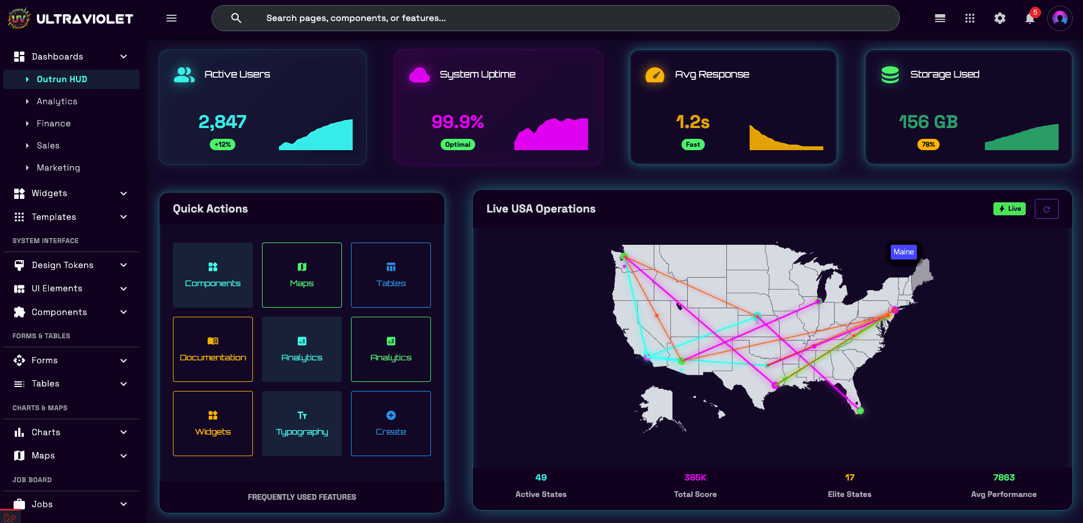Expand the Charts section chevron

[124, 432]
